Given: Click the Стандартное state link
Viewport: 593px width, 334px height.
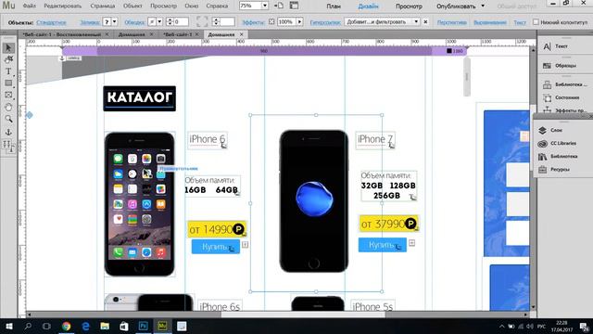Looking at the screenshot, I should click(x=51, y=22).
